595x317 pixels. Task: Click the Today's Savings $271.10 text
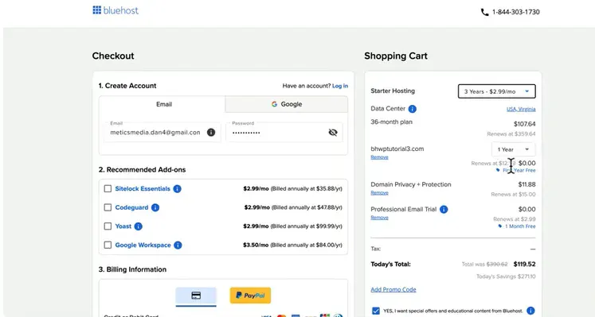click(x=506, y=276)
